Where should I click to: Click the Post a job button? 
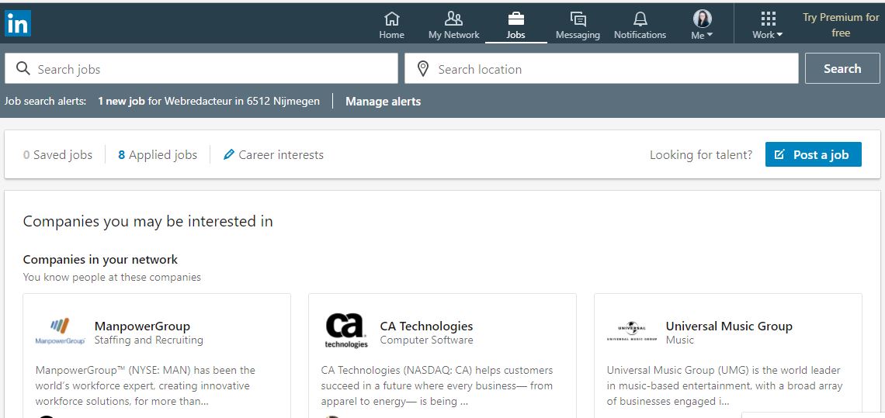[813, 154]
